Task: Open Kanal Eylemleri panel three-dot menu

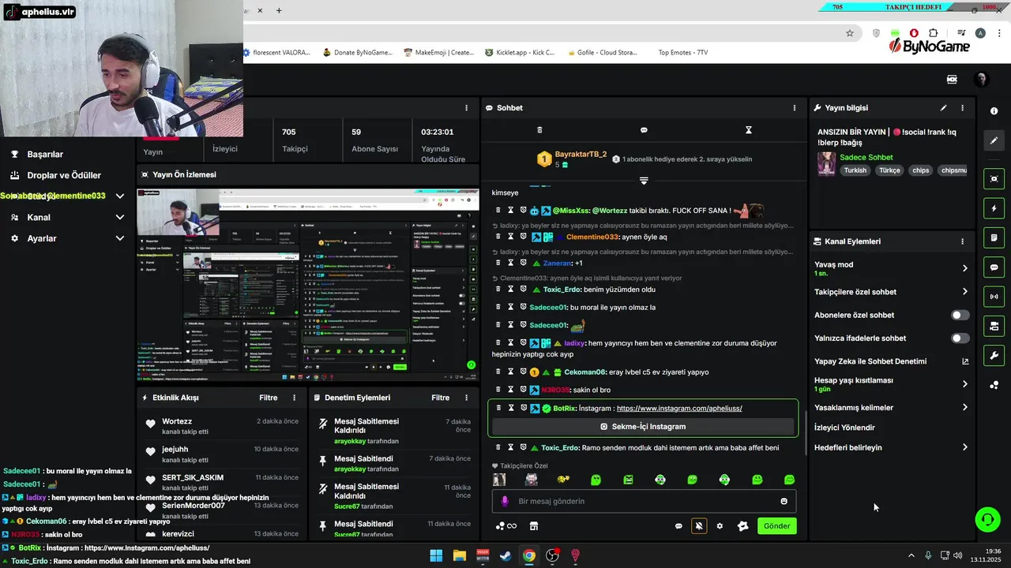Action: click(x=962, y=241)
